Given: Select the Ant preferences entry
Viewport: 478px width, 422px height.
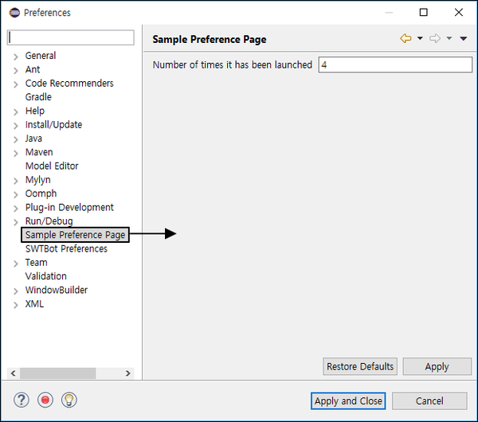Looking at the screenshot, I should click(33, 69).
